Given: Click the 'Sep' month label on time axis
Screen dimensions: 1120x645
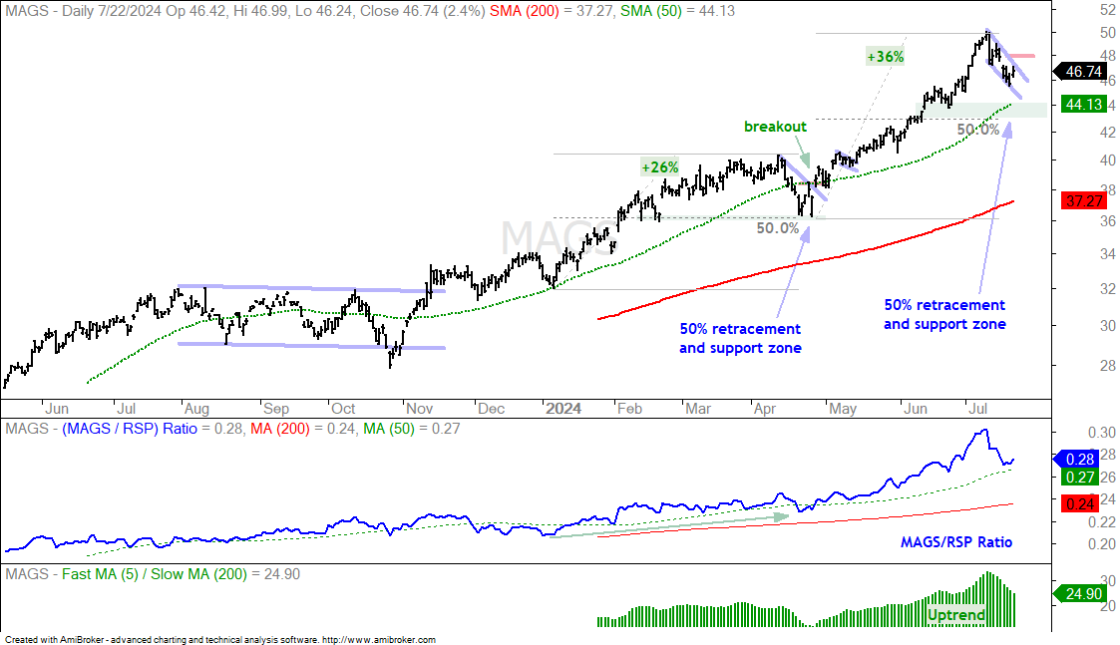Looking at the screenshot, I should pyautogui.click(x=275, y=409).
